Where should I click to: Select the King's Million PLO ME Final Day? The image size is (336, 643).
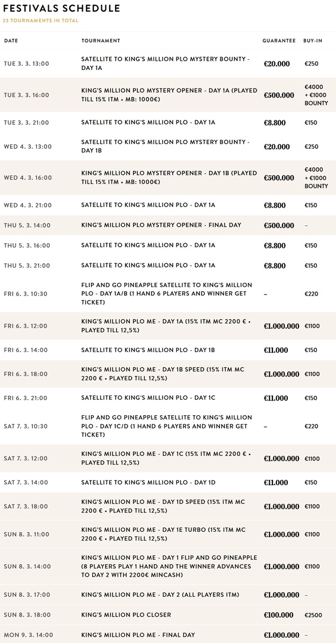coord(138,635)
